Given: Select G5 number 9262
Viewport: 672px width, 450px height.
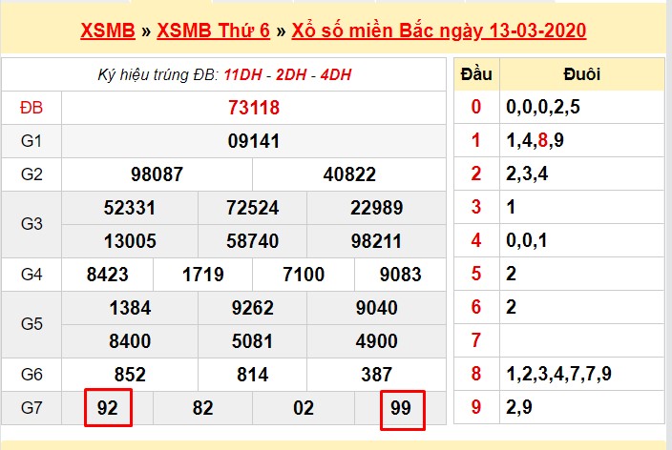Looking at the screenshot, I should click(x=253, y=308).
